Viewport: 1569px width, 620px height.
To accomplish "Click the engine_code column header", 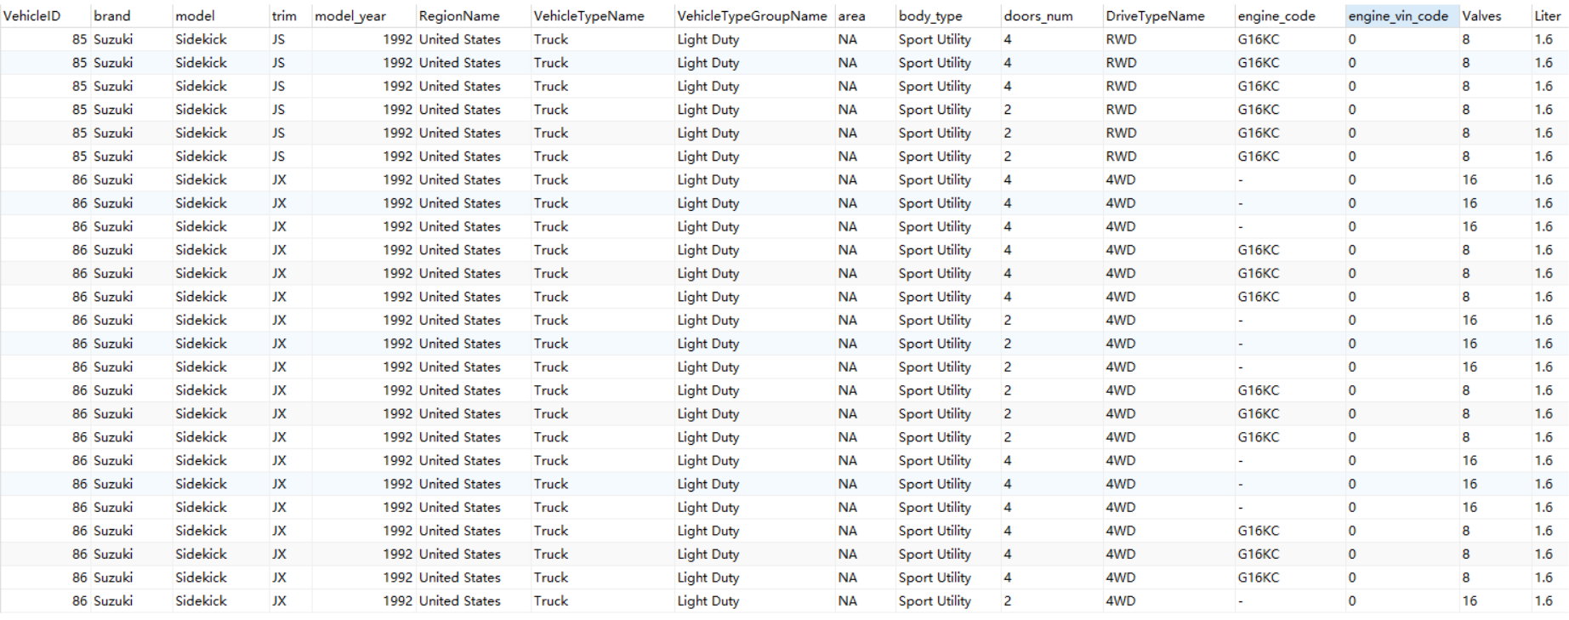I will point(1276,16).
